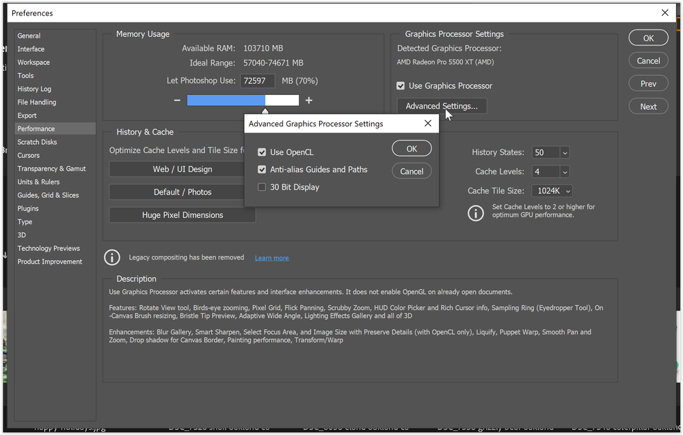Enable the 30 Bit Display checkbox
This screenshot has height=435, width=683.
[262, 187]
